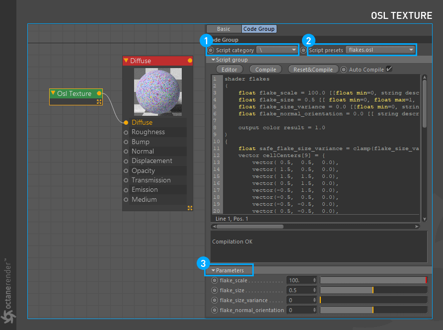Switch to the Basic tab
This screenshot has width=443, height=330.
tap(223, 29)
